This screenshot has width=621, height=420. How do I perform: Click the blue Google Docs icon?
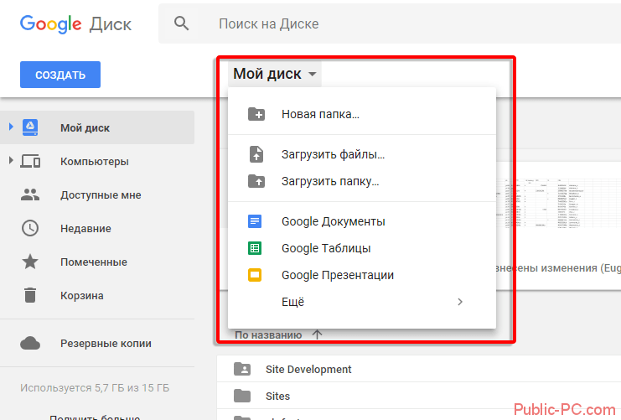[255, 221]
